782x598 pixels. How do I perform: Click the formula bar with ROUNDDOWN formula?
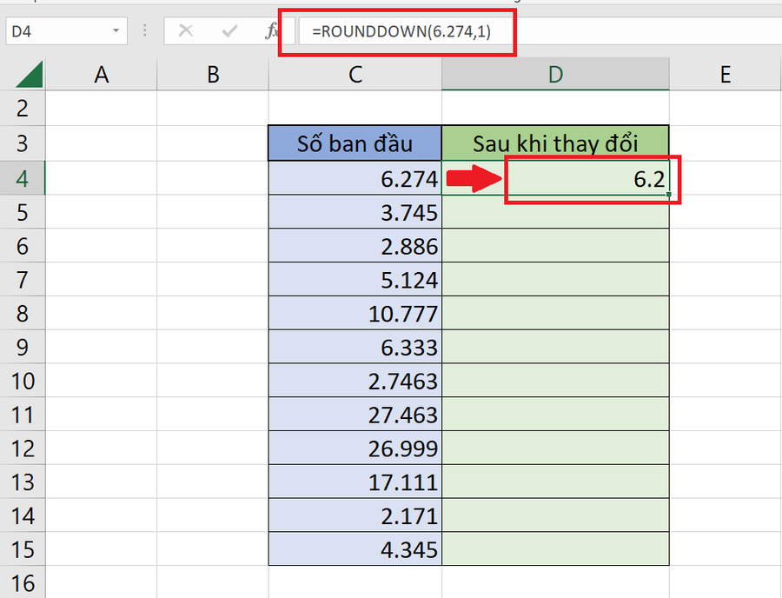540,31
